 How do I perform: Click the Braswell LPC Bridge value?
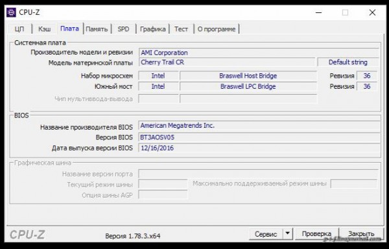(x=248, y=86)
